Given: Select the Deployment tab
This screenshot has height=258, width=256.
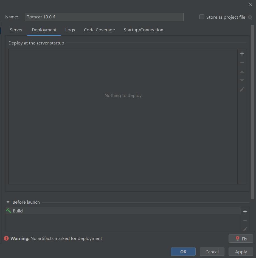Looking at the screenshot, I should tap(44, 30).
